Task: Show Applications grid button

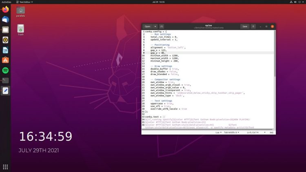Action: [x=5, y=167]
